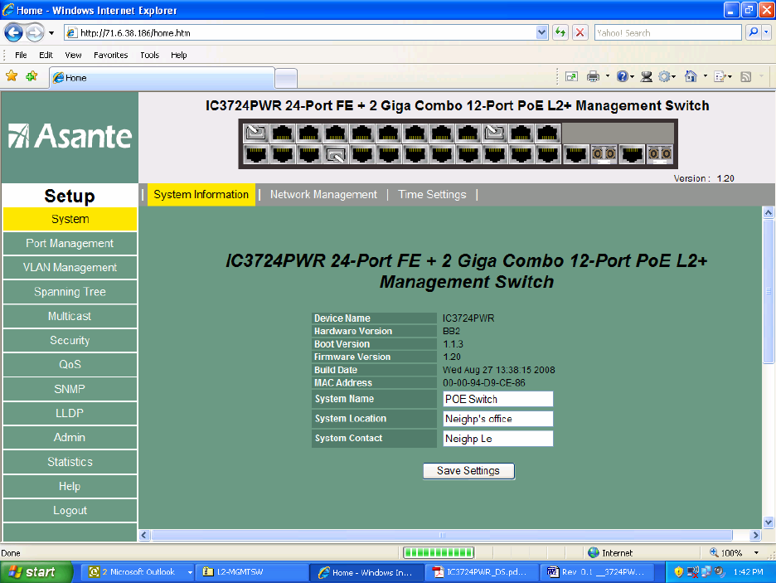Open the Favorites menu
The height and width of the screenshot is (583, 776).
[x=110, y=55]
